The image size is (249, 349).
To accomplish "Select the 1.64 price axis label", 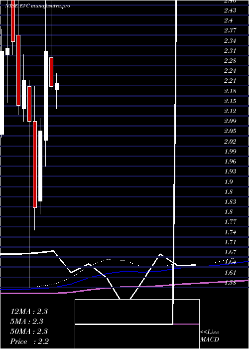I will point(230,262).
